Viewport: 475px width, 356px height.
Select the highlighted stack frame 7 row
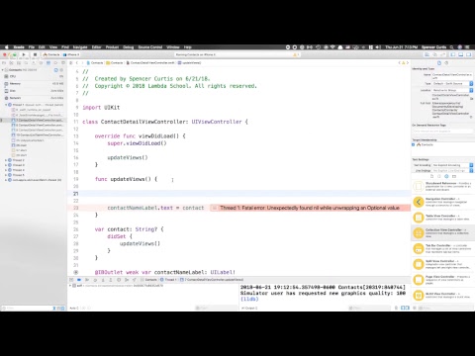pos(34,120)
